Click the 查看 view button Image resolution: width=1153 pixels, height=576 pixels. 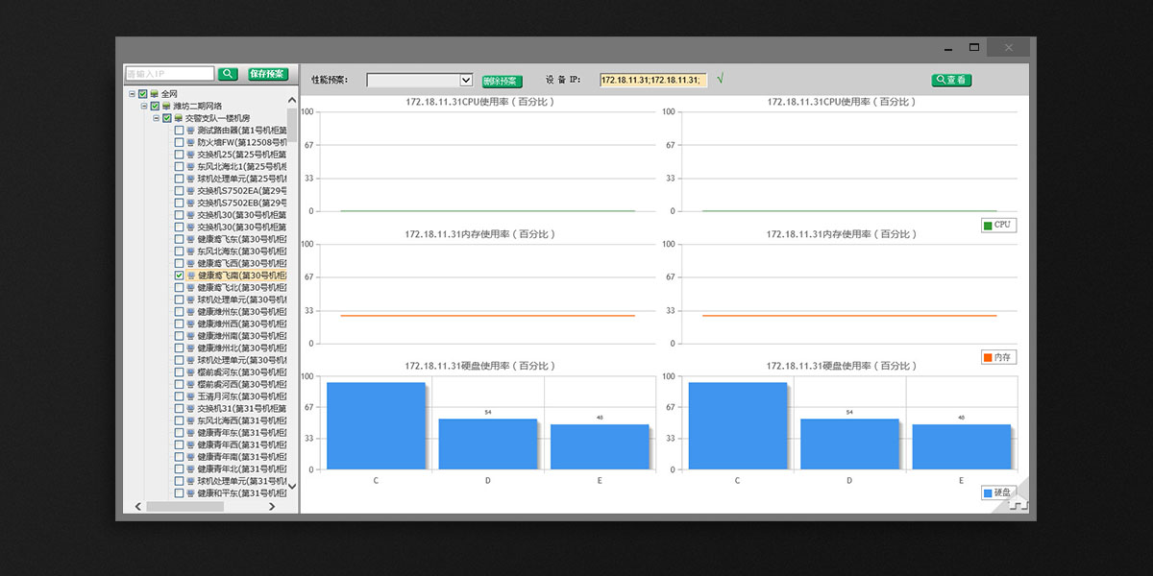951,80
